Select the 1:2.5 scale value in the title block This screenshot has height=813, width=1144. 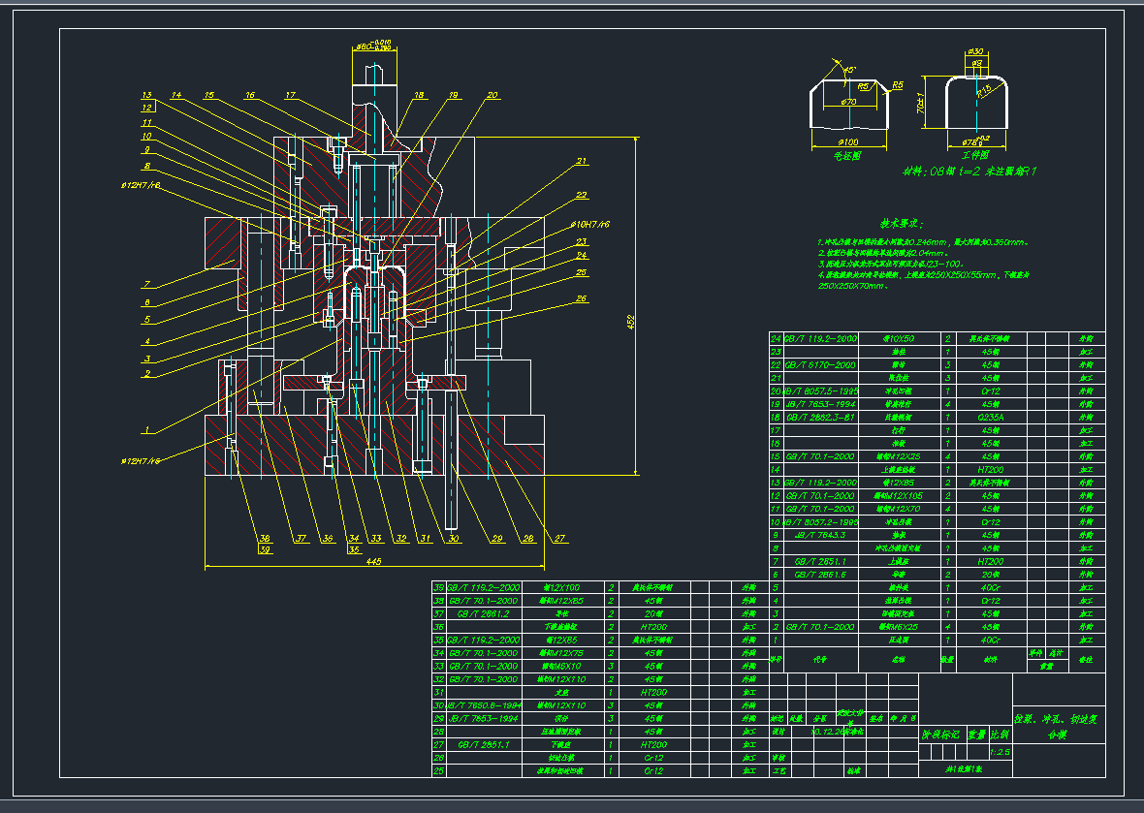coord(1000,751)
